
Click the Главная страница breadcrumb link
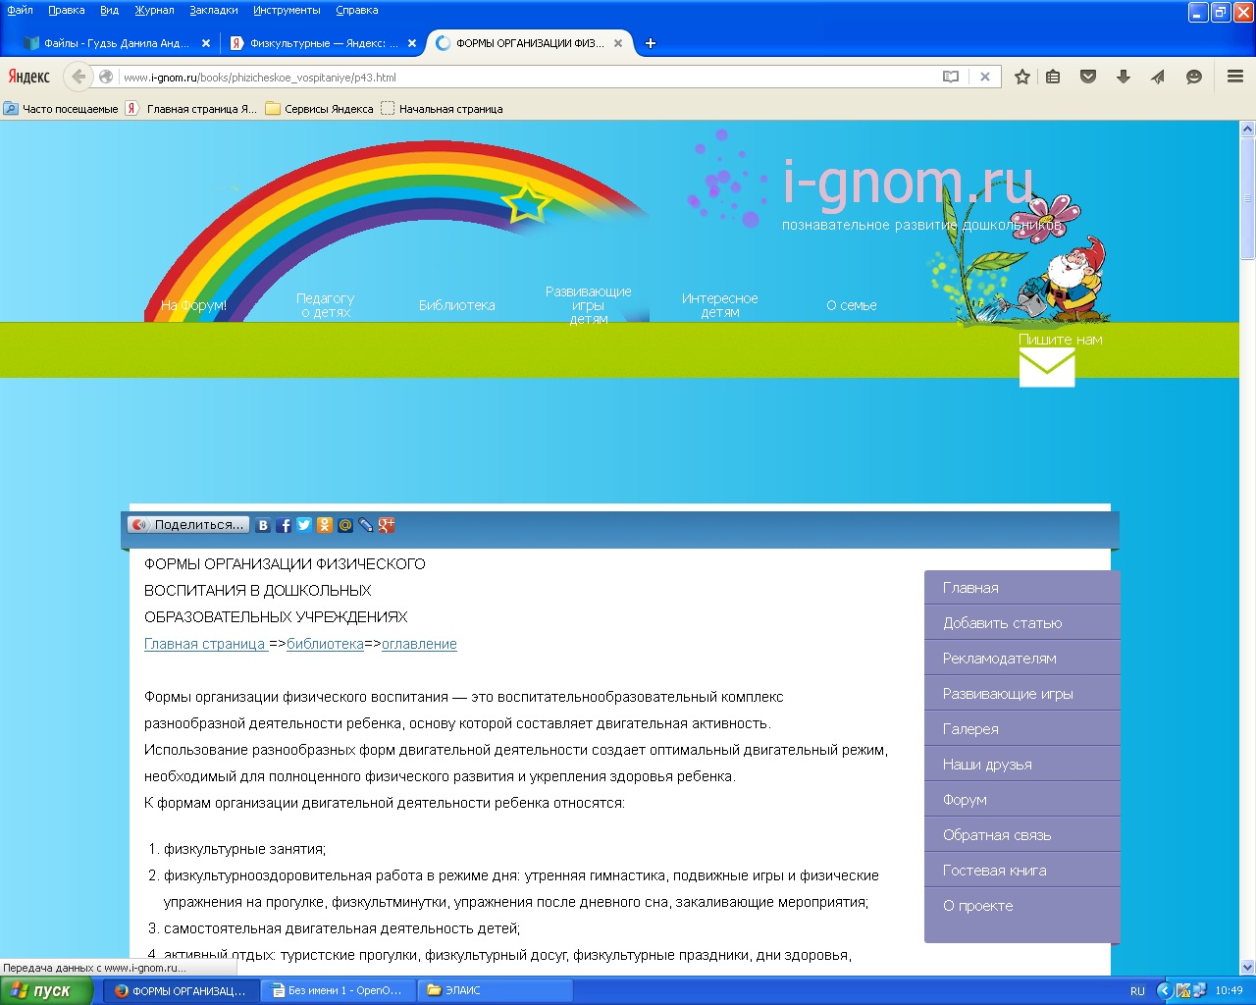(x=205, y=644)
